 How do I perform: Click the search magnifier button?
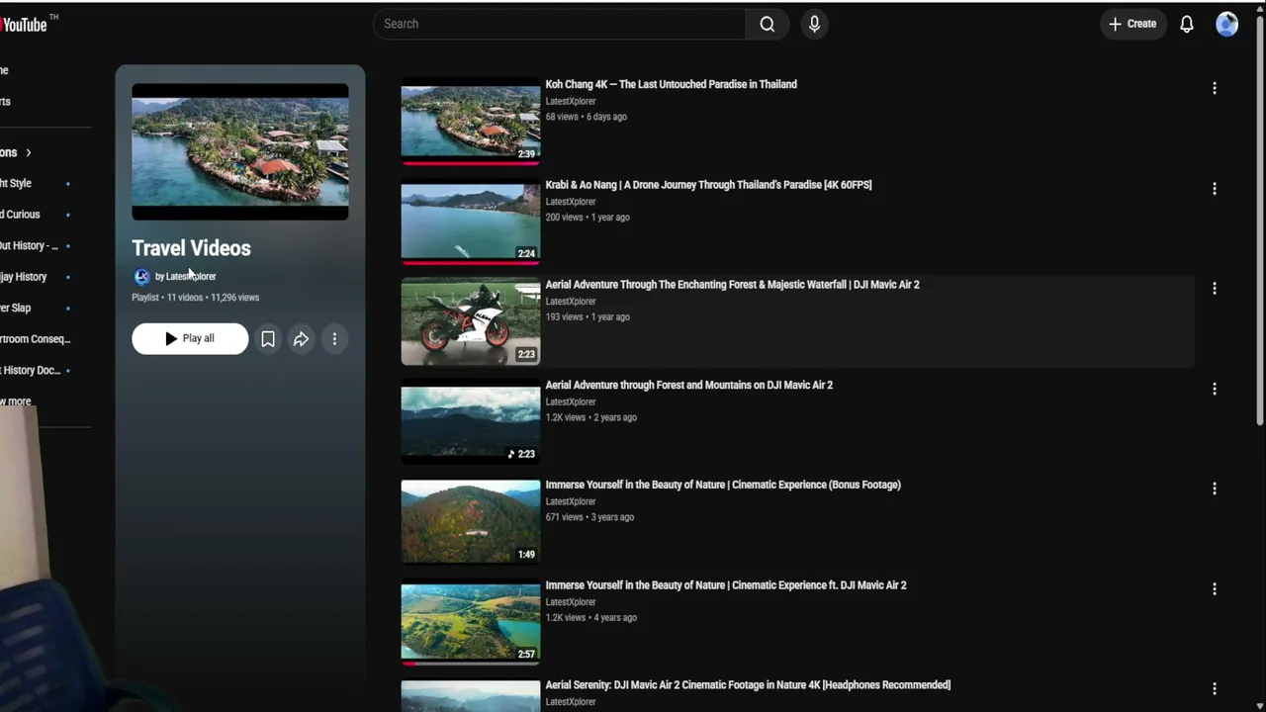768,24
